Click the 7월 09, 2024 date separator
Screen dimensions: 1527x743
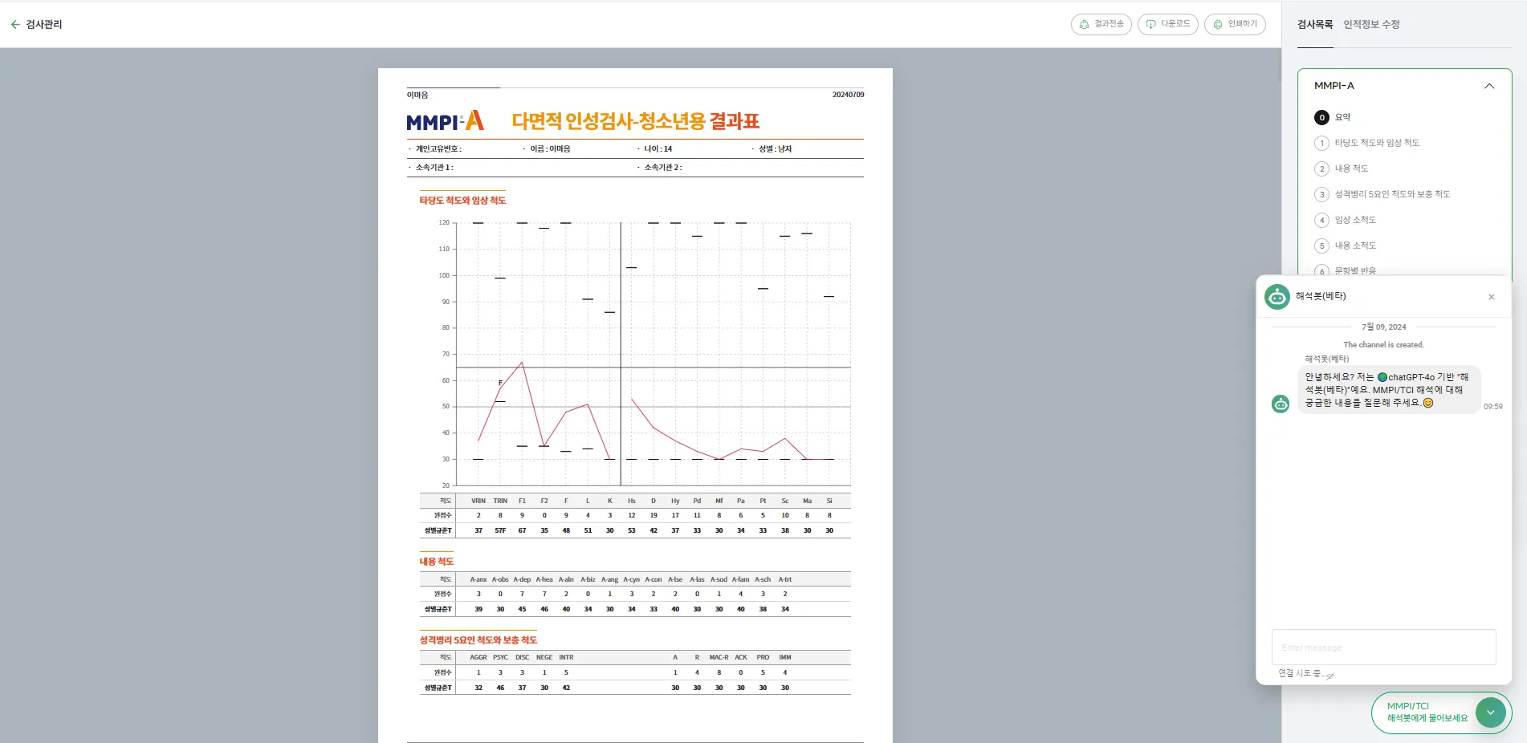1384,327
